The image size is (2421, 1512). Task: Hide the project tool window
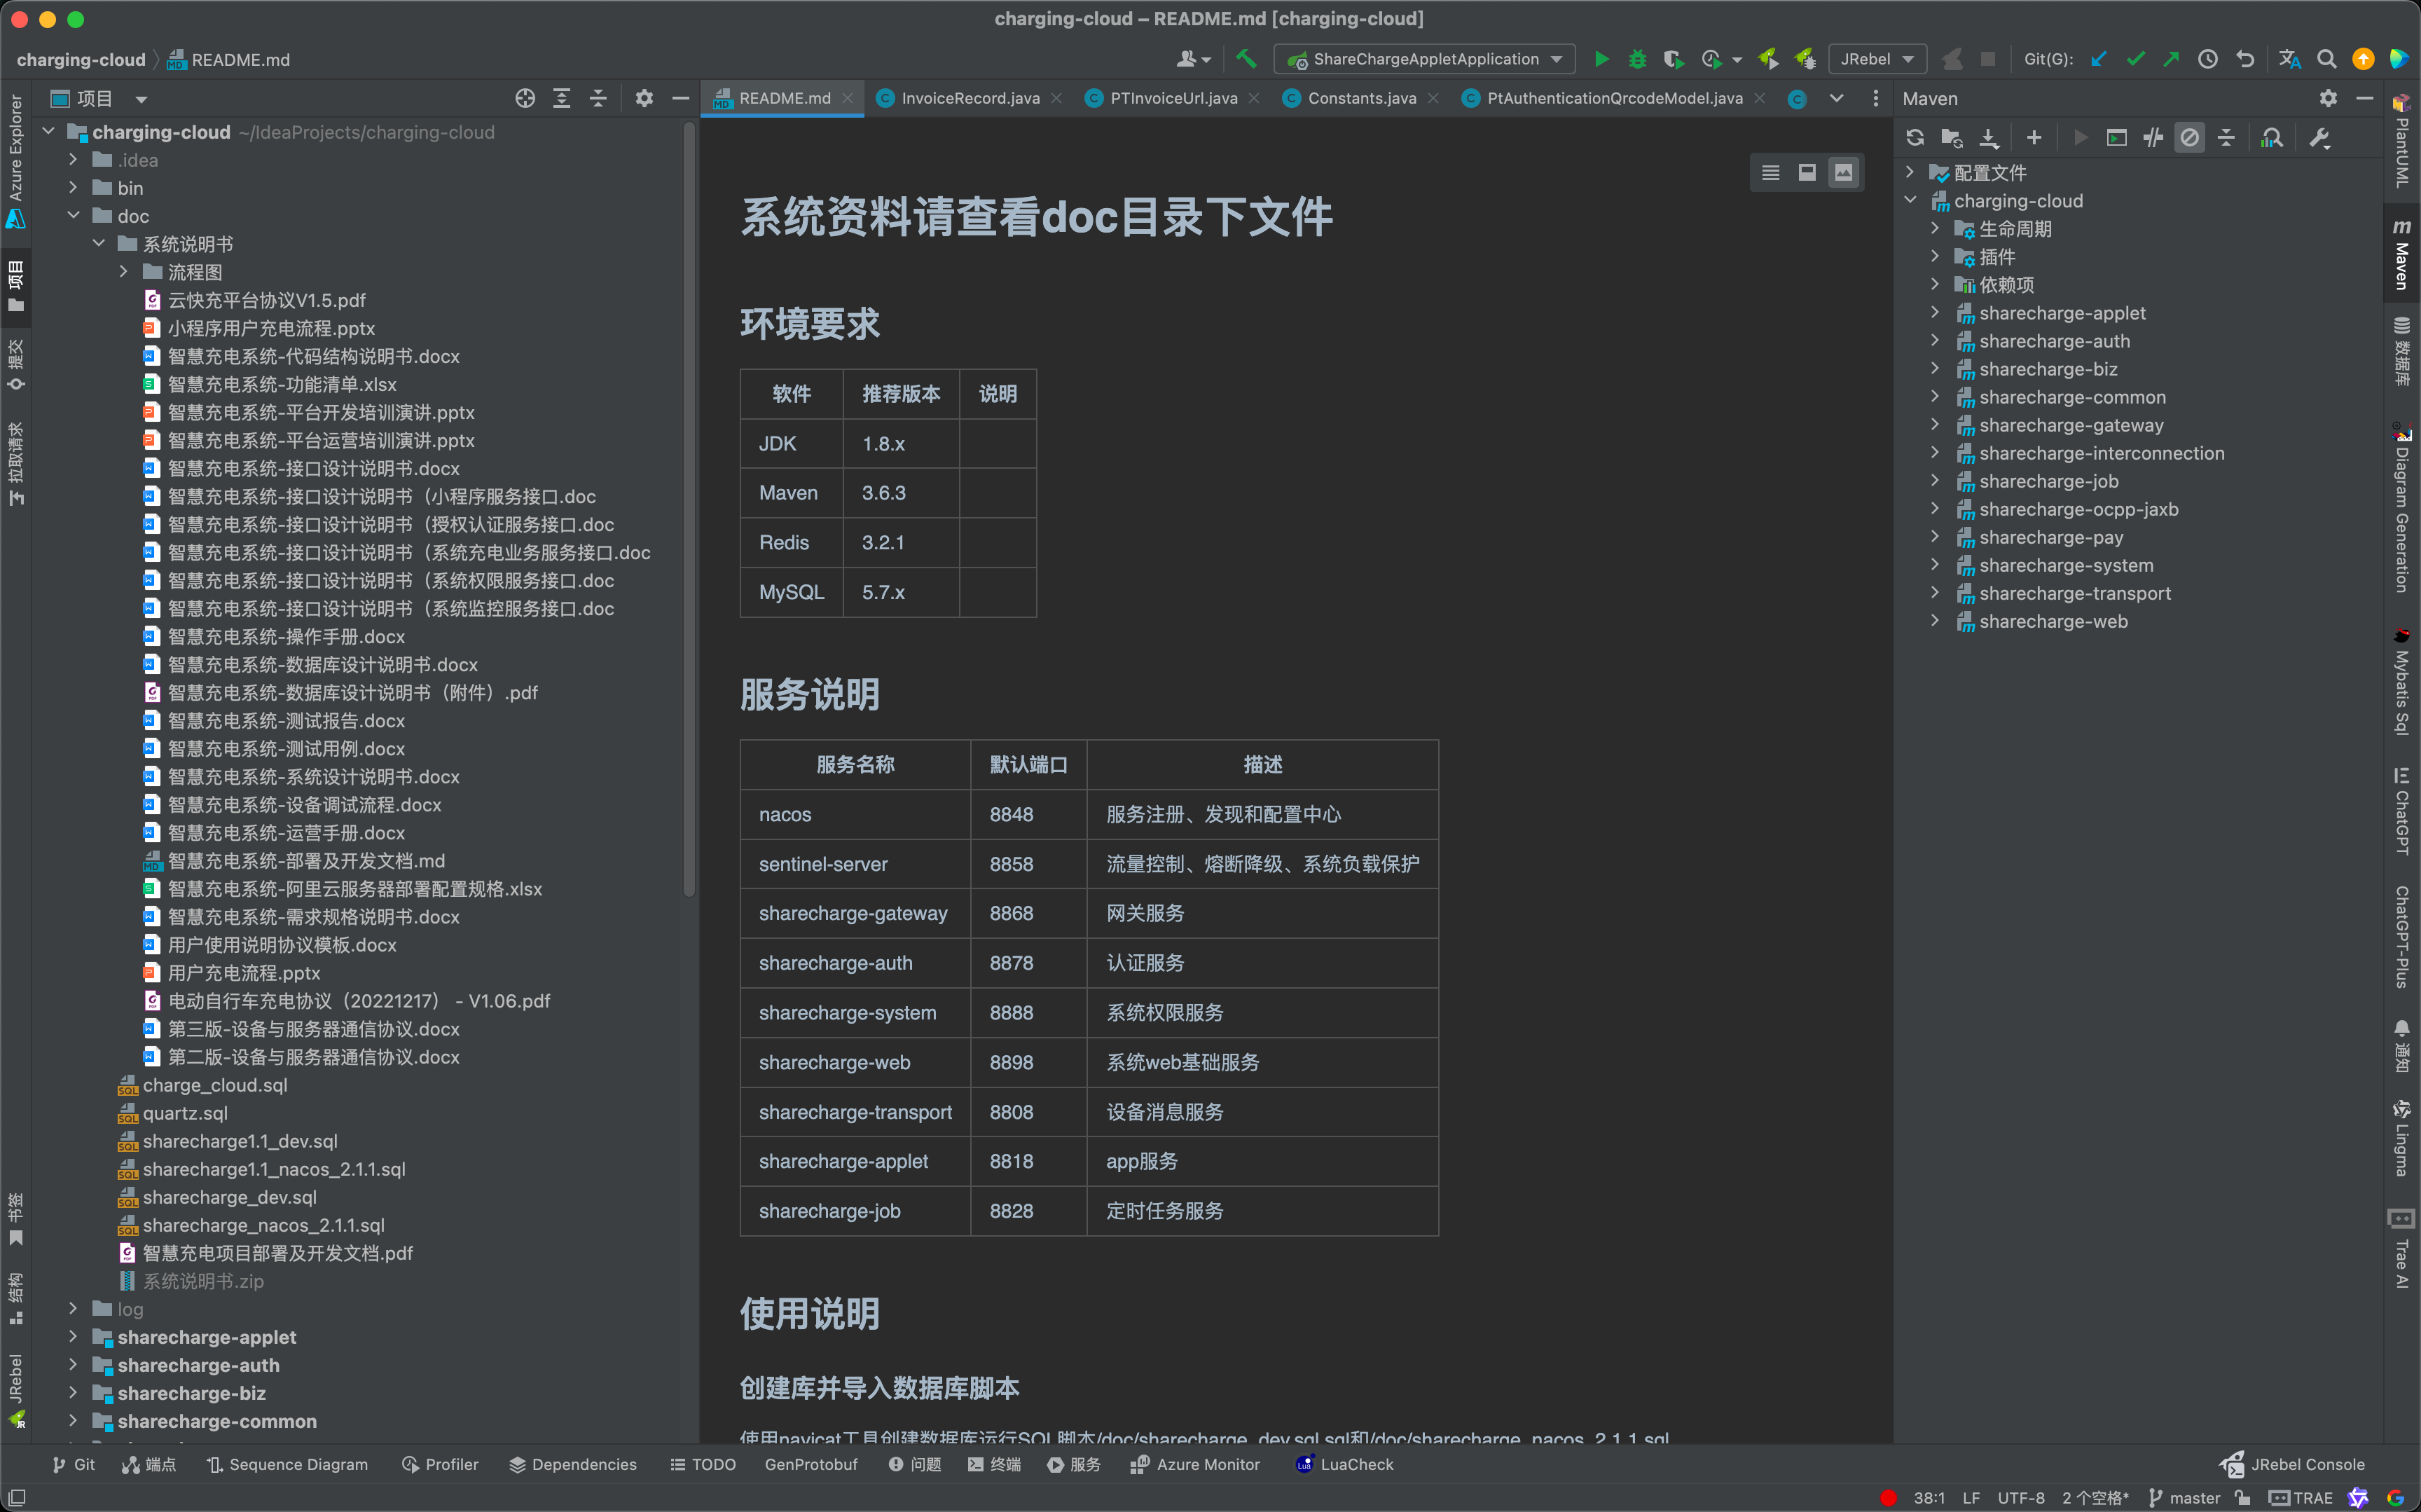pos(681,98)
